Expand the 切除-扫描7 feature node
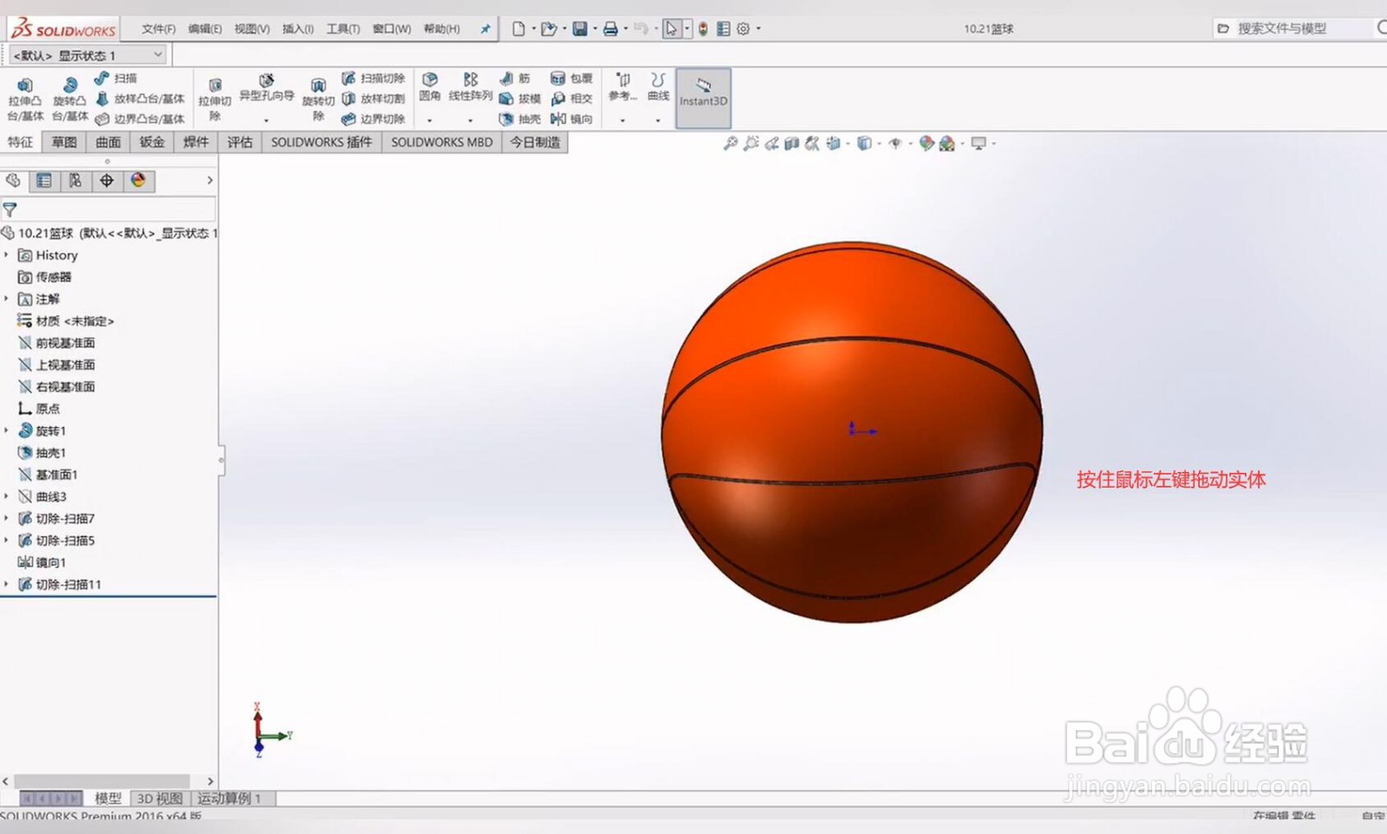 (x=7, y=519)
